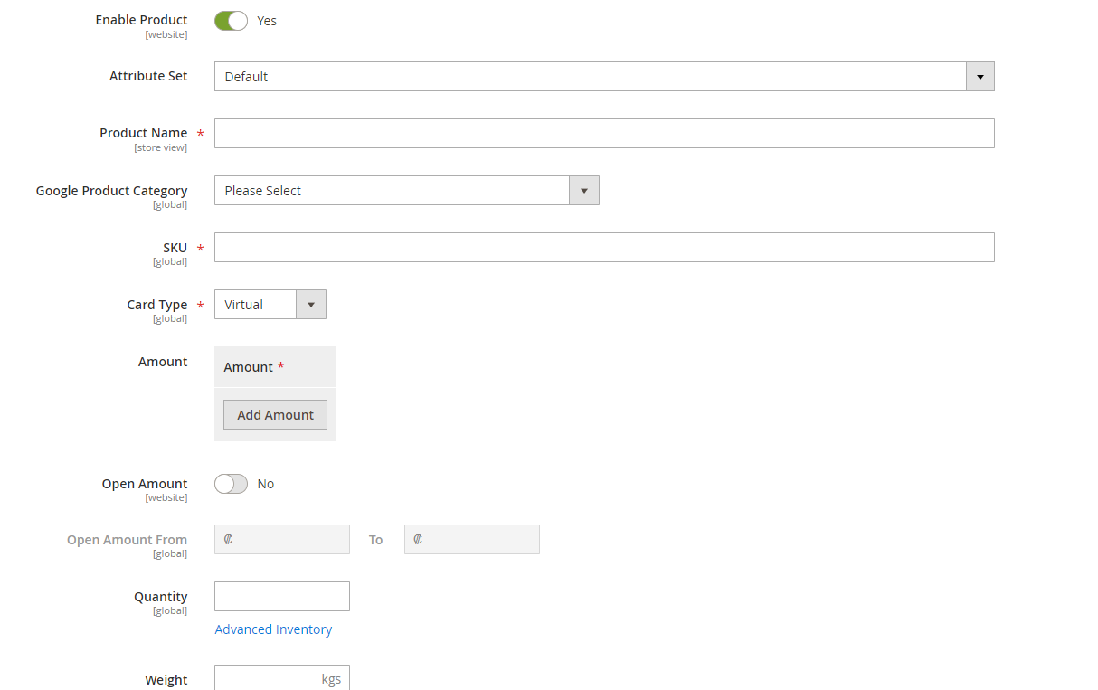Click the Enable Product slider control
The width and height of the screenshot is (1098, 690).
231,20
